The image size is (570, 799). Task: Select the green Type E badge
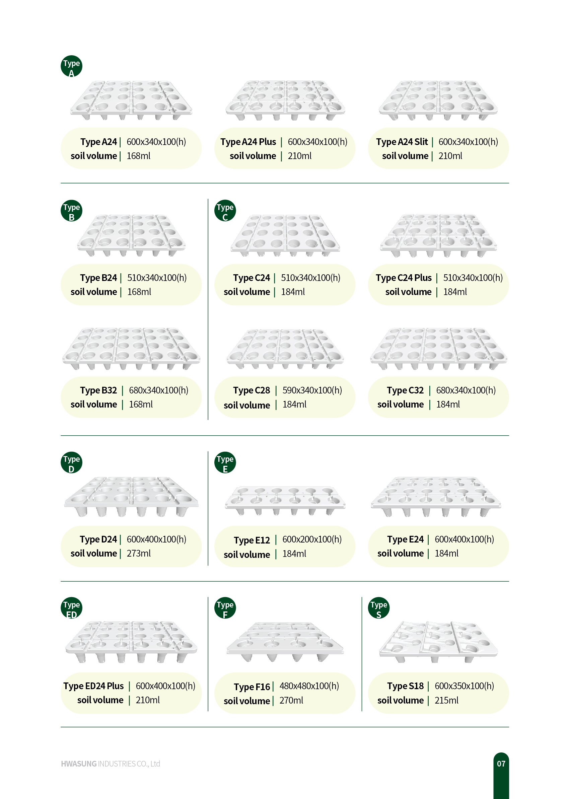pos(225,462)
